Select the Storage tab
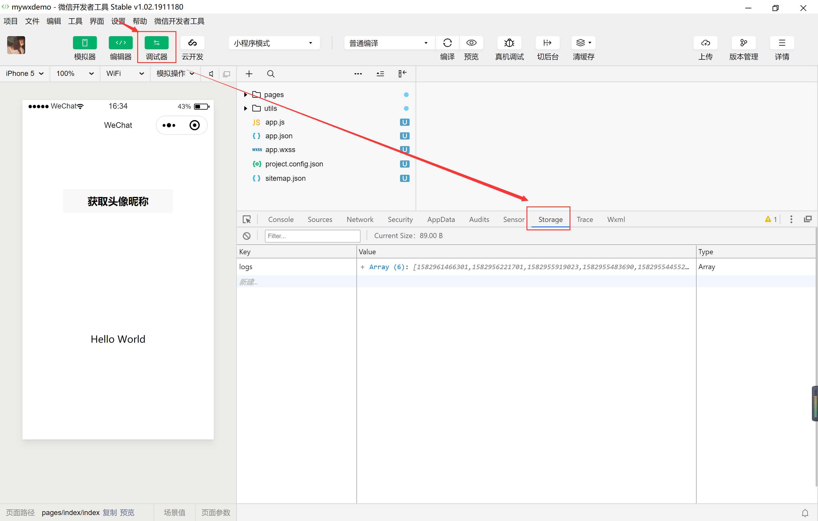The image size is (818, 521). click(x=550, y=219)
